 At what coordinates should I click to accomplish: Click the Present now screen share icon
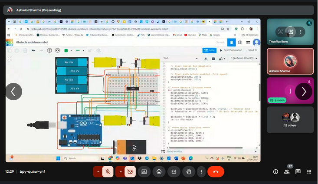[144, 171]
